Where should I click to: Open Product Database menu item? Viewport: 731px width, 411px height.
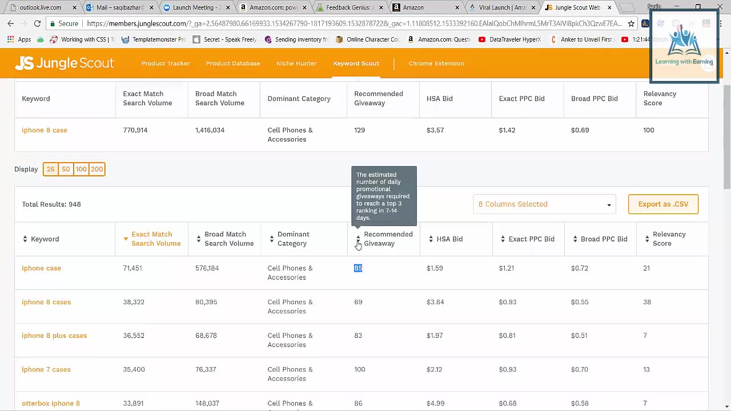(233, 63)
